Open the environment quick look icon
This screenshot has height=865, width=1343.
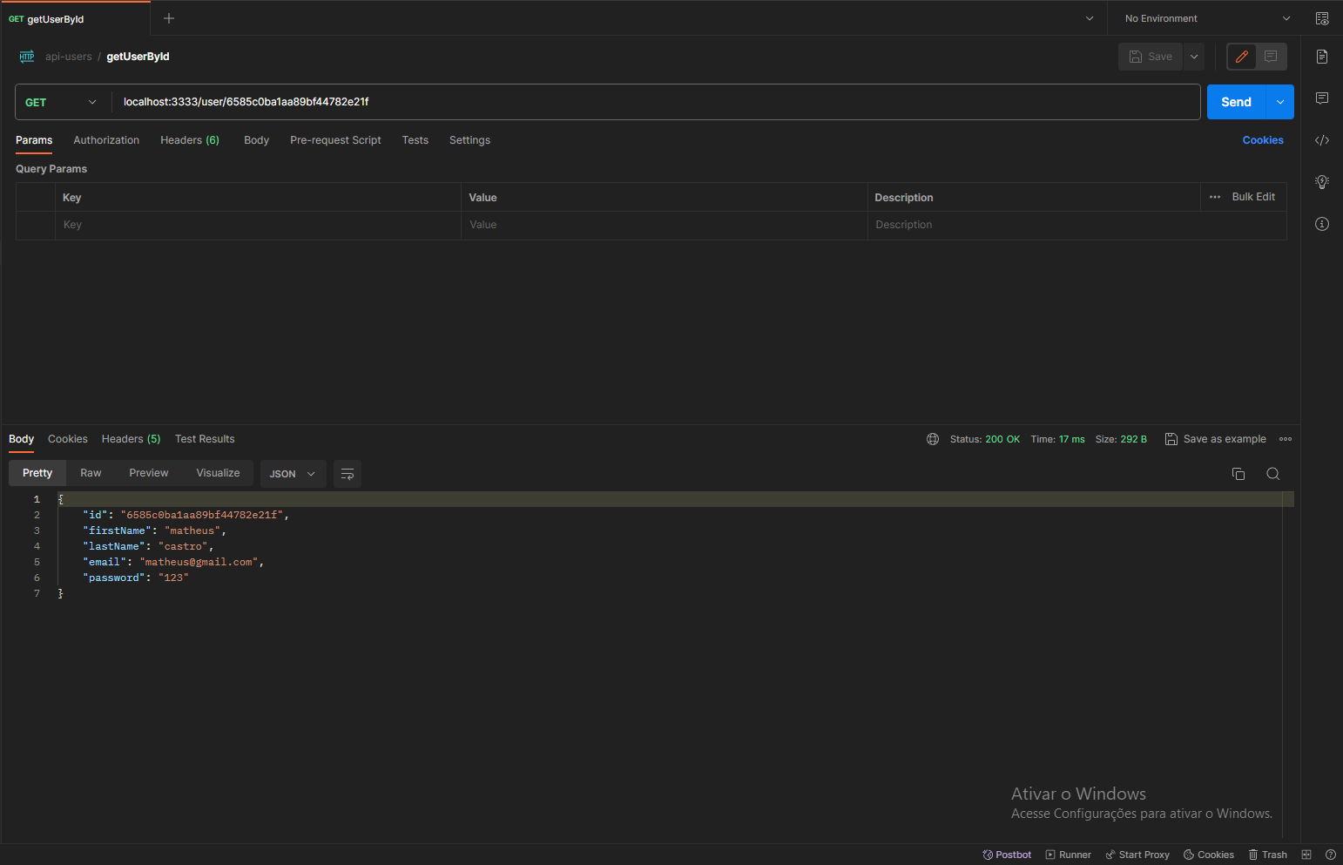(1322, 18)
